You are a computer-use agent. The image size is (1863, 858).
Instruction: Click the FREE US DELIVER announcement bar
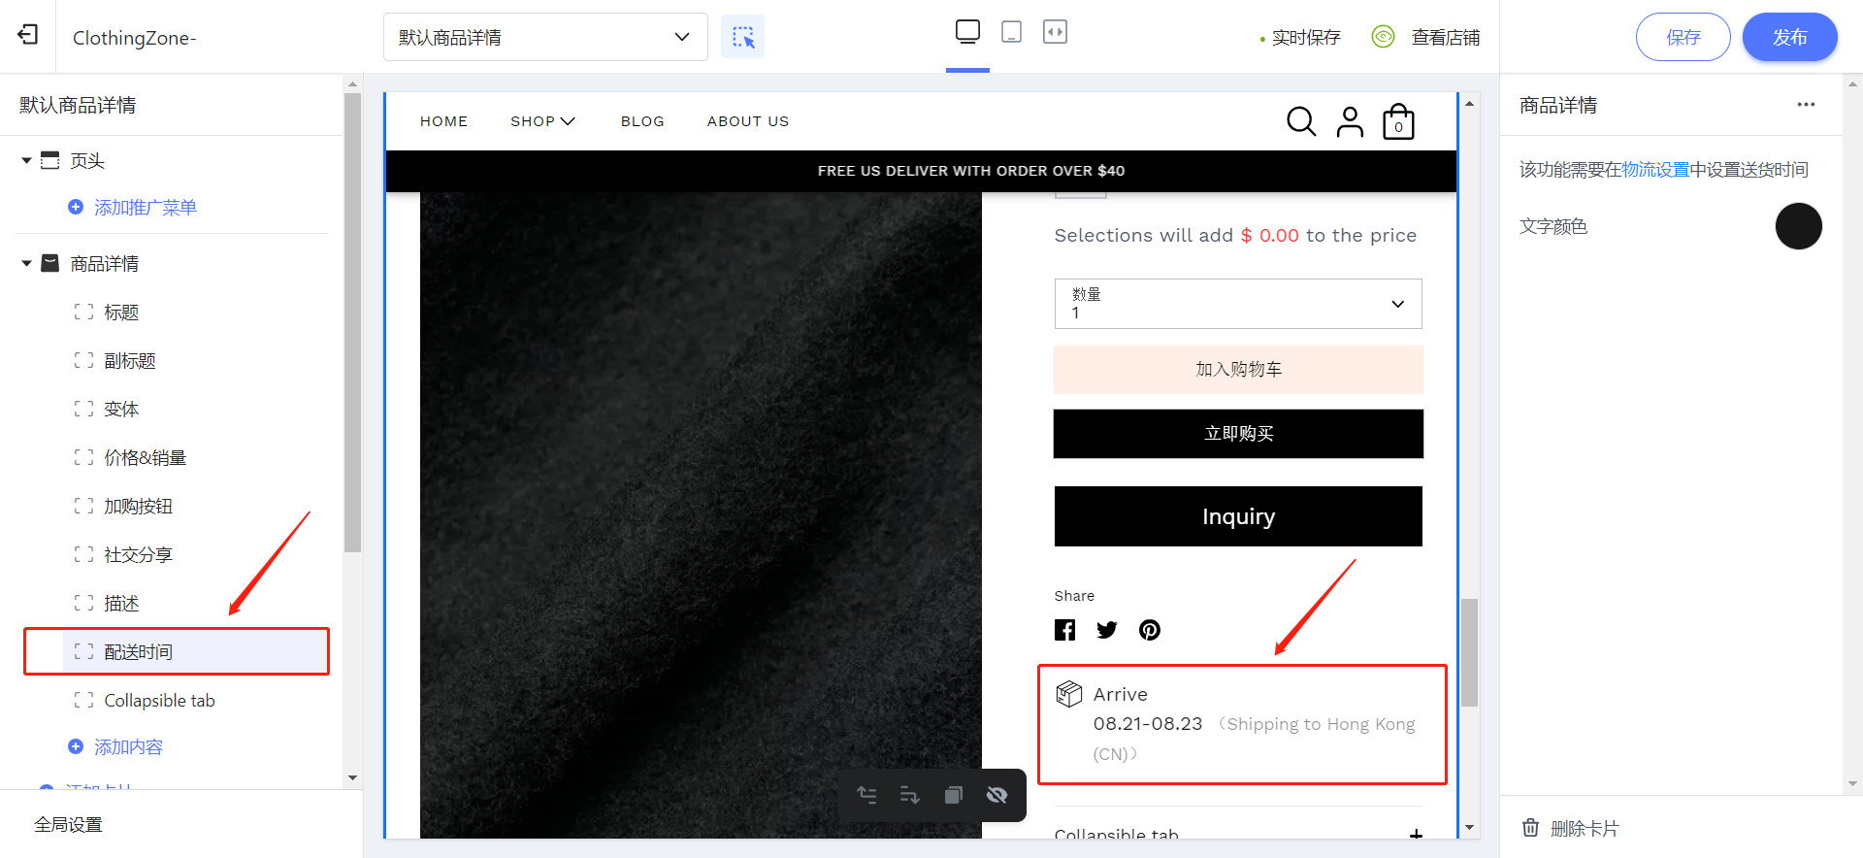click(921, 171)
